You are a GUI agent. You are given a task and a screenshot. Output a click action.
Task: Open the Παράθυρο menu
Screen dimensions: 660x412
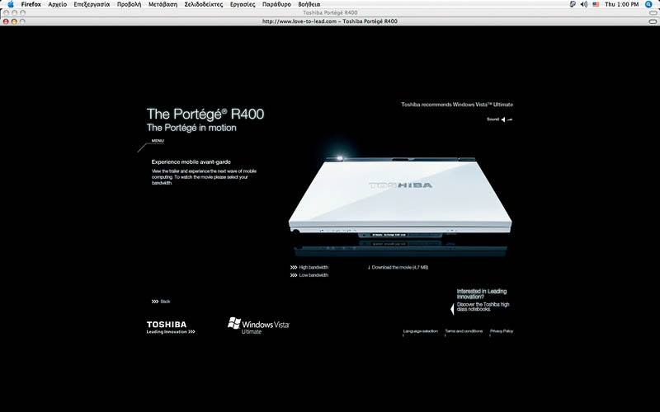point(276,4)
